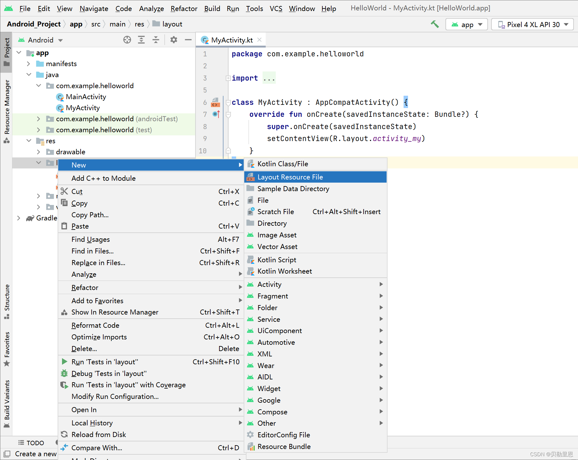Choose Image Asset entry

point(316,235)
